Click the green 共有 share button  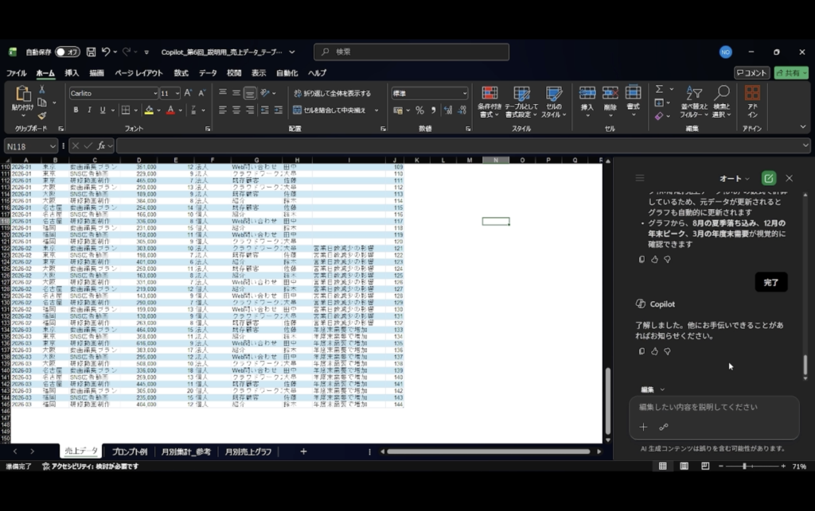(x=791, y=73)
